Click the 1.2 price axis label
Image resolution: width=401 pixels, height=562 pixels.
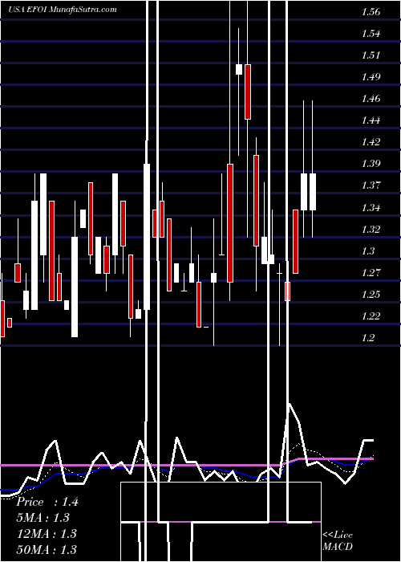[x=368, y=338]
